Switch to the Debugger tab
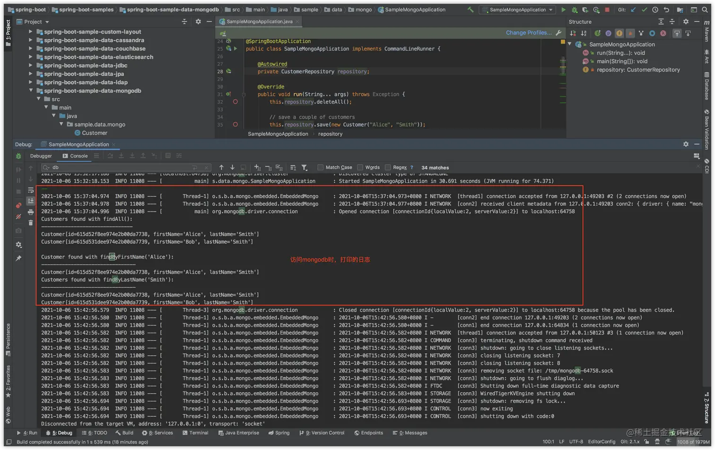 pyautogui.click(x=41, y=156)
